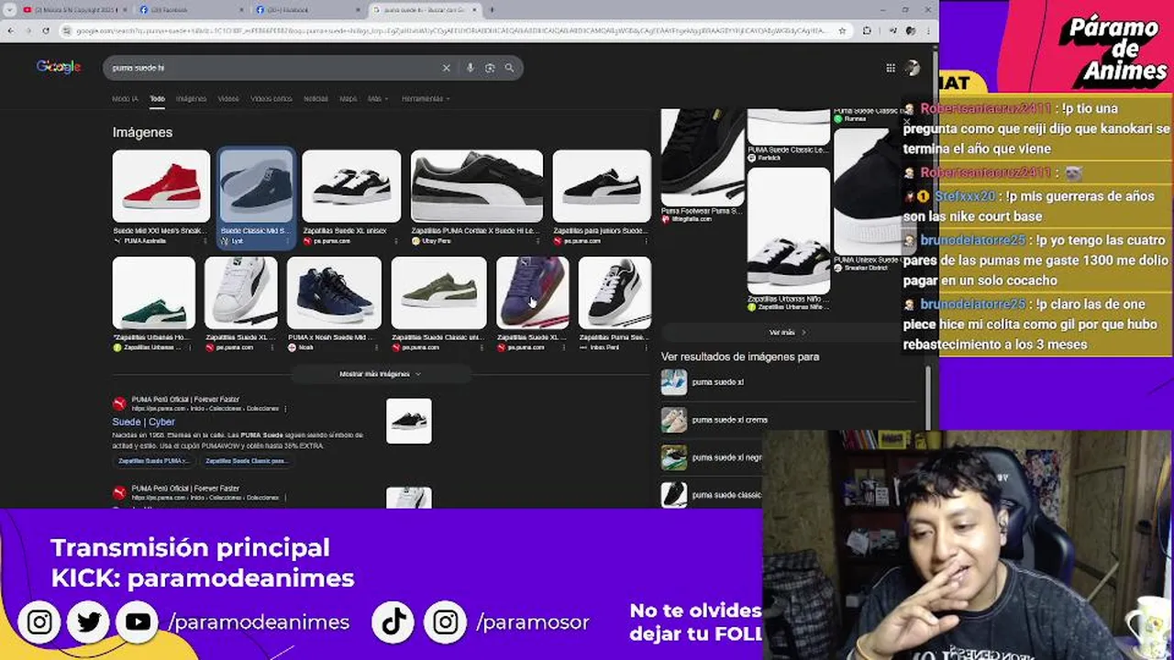Open YouTube icon in stream banner

coord(138,622)
